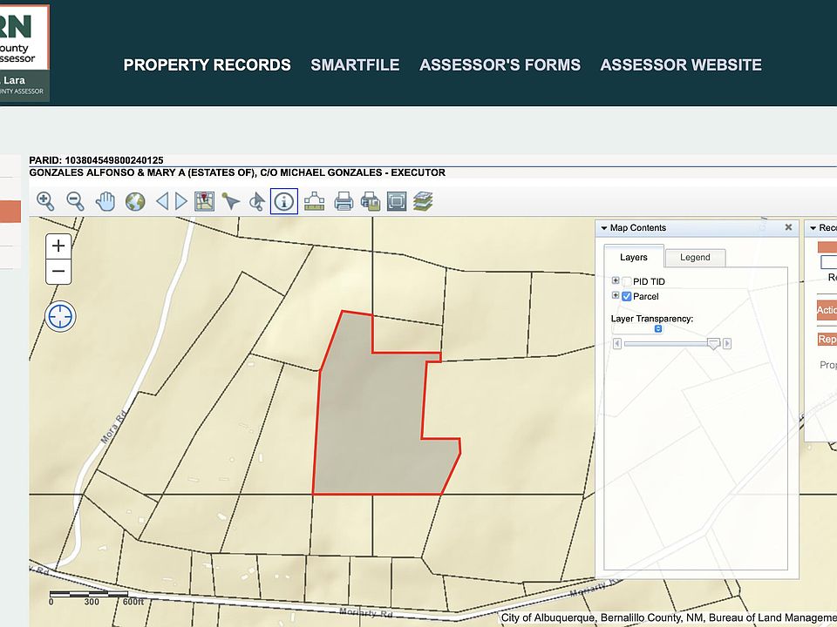837x627 pixels.
Task: Zoom out with the map minus button
Action: (58, 272)
